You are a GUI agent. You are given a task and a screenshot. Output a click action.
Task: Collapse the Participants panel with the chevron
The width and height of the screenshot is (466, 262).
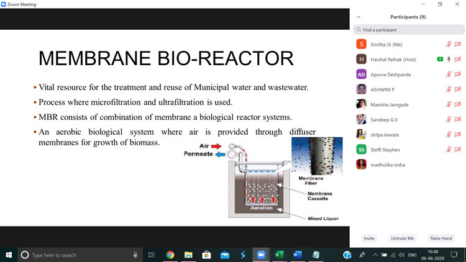(x=359, y=17)
